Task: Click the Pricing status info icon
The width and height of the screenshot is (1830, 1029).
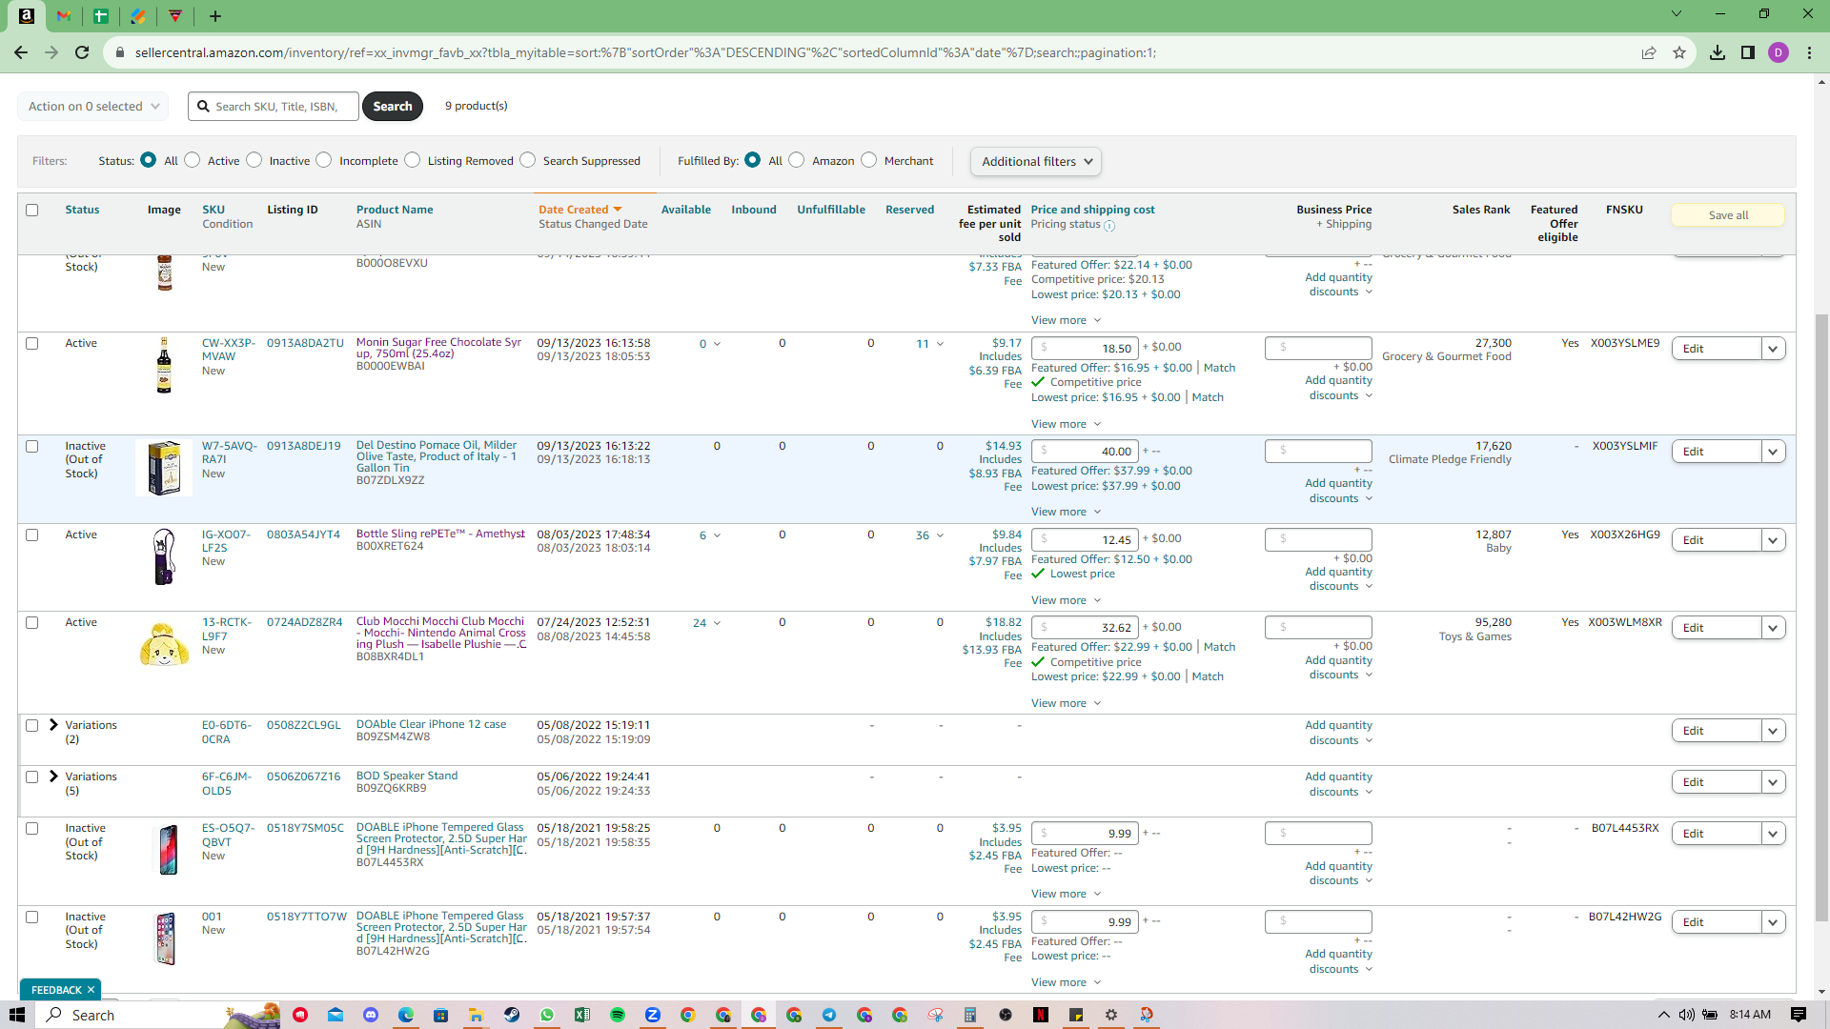Action: coord(1109,226)
